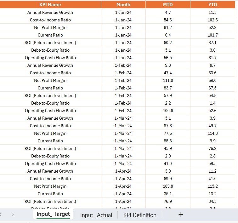
Task: Select MTD value 56.5 for Operating Cash Flow
Action: pyautogui.click(x=168, y=58)
